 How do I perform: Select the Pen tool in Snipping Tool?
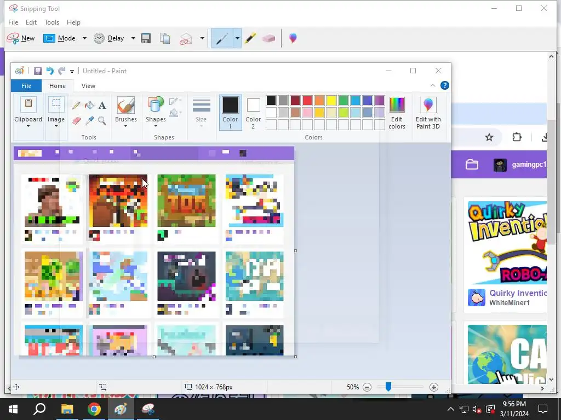(222, 38)
